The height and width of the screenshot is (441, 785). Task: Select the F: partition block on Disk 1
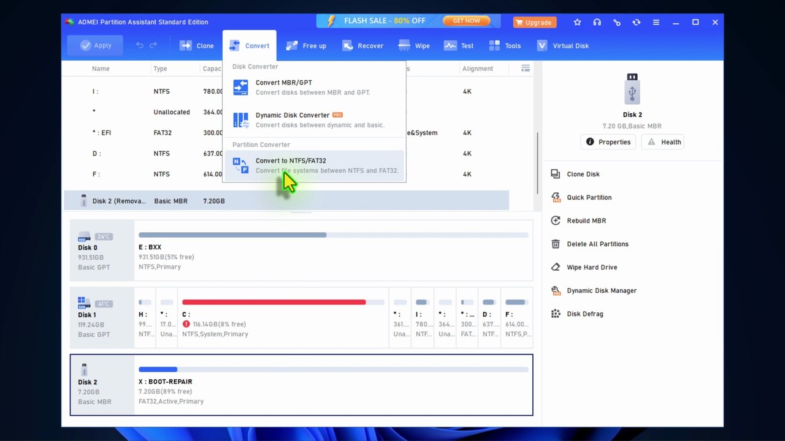point(517,317)
